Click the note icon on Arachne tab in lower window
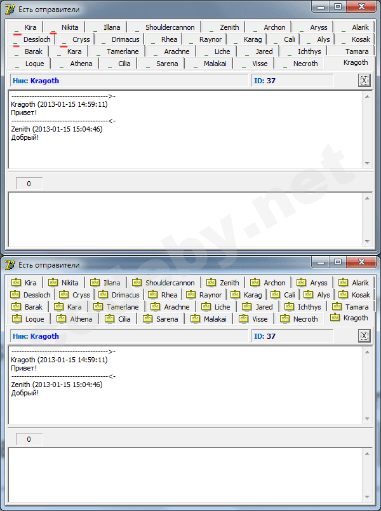Image resolution: width=381 pixels, height=511 pixels. (156, 306)
